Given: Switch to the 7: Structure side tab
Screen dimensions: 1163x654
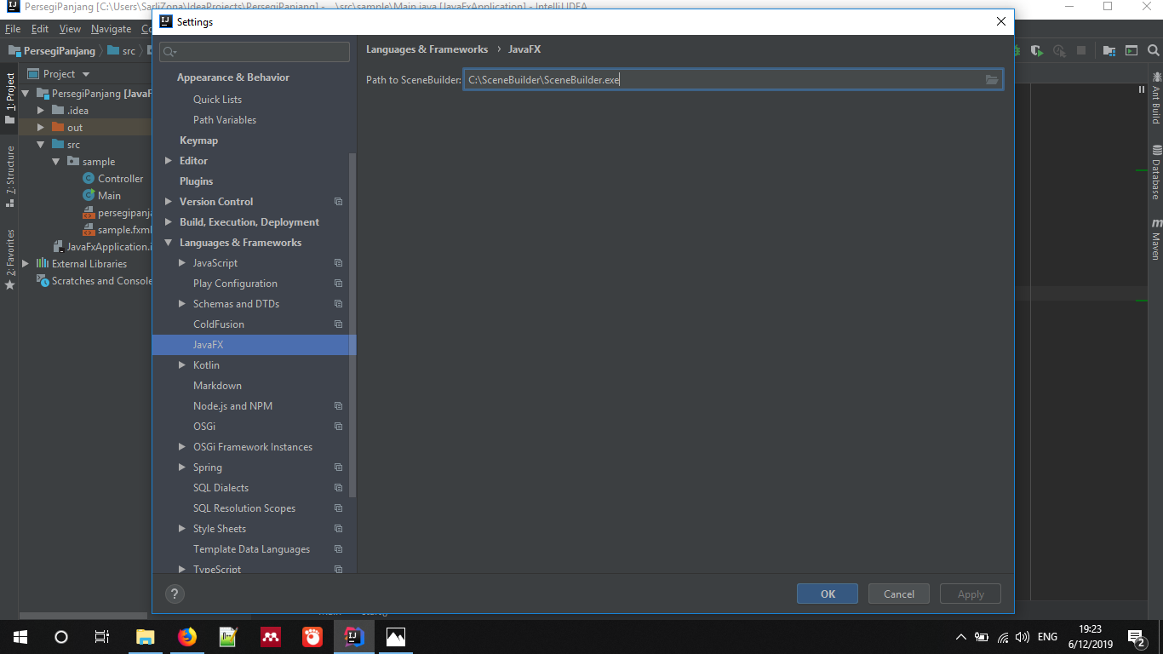Looking at the screenshot, I should point(10,176).
